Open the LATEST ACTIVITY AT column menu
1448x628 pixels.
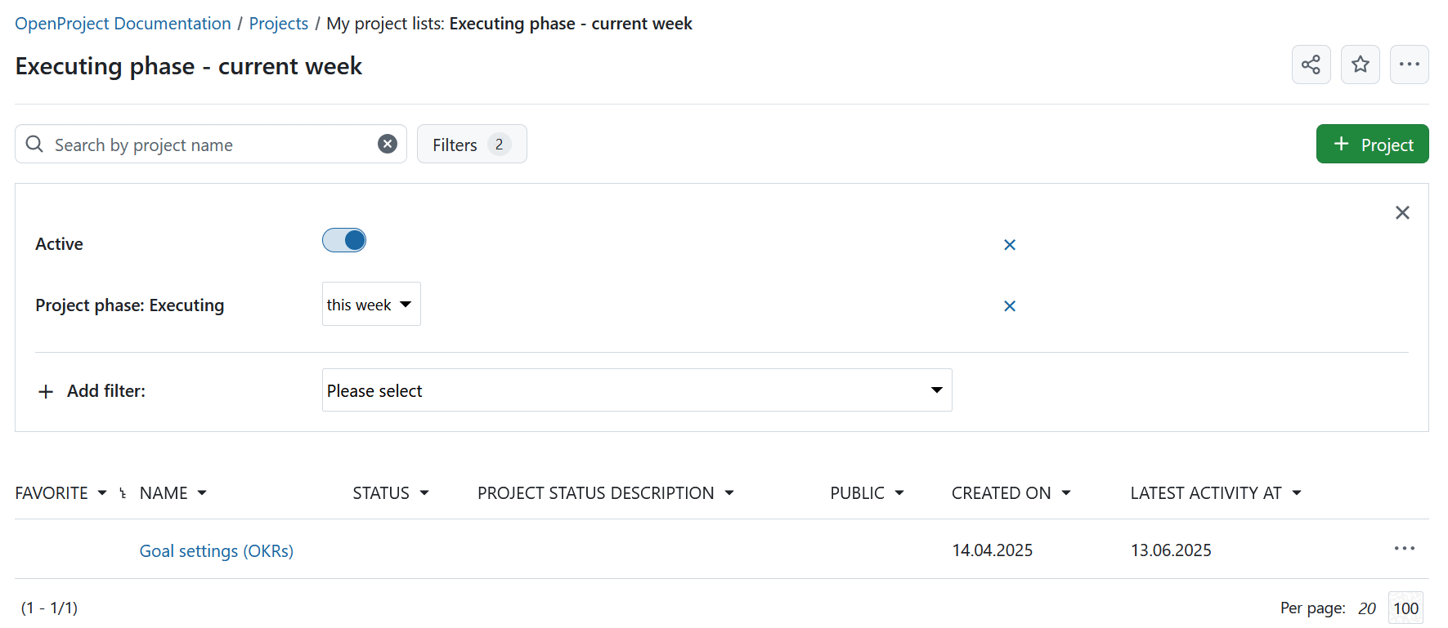[1215, 493]
